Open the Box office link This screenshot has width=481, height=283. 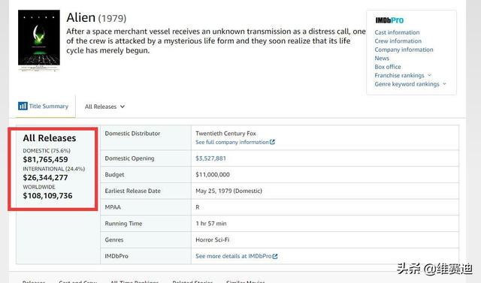pos(388,67)
